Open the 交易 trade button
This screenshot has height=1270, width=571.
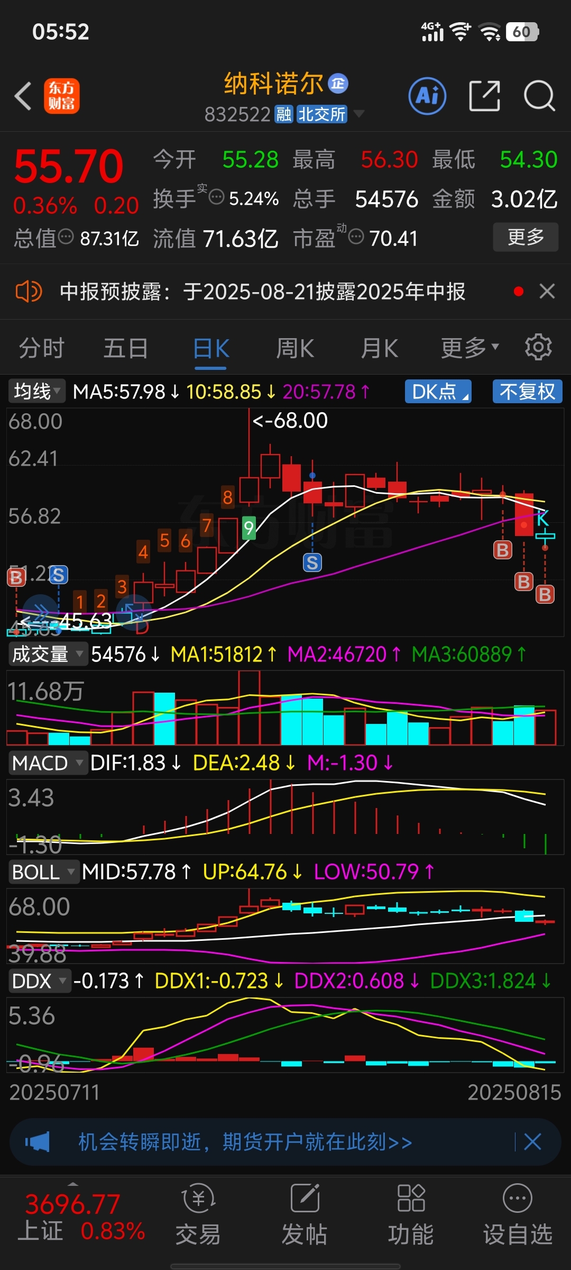(198, 1215)
